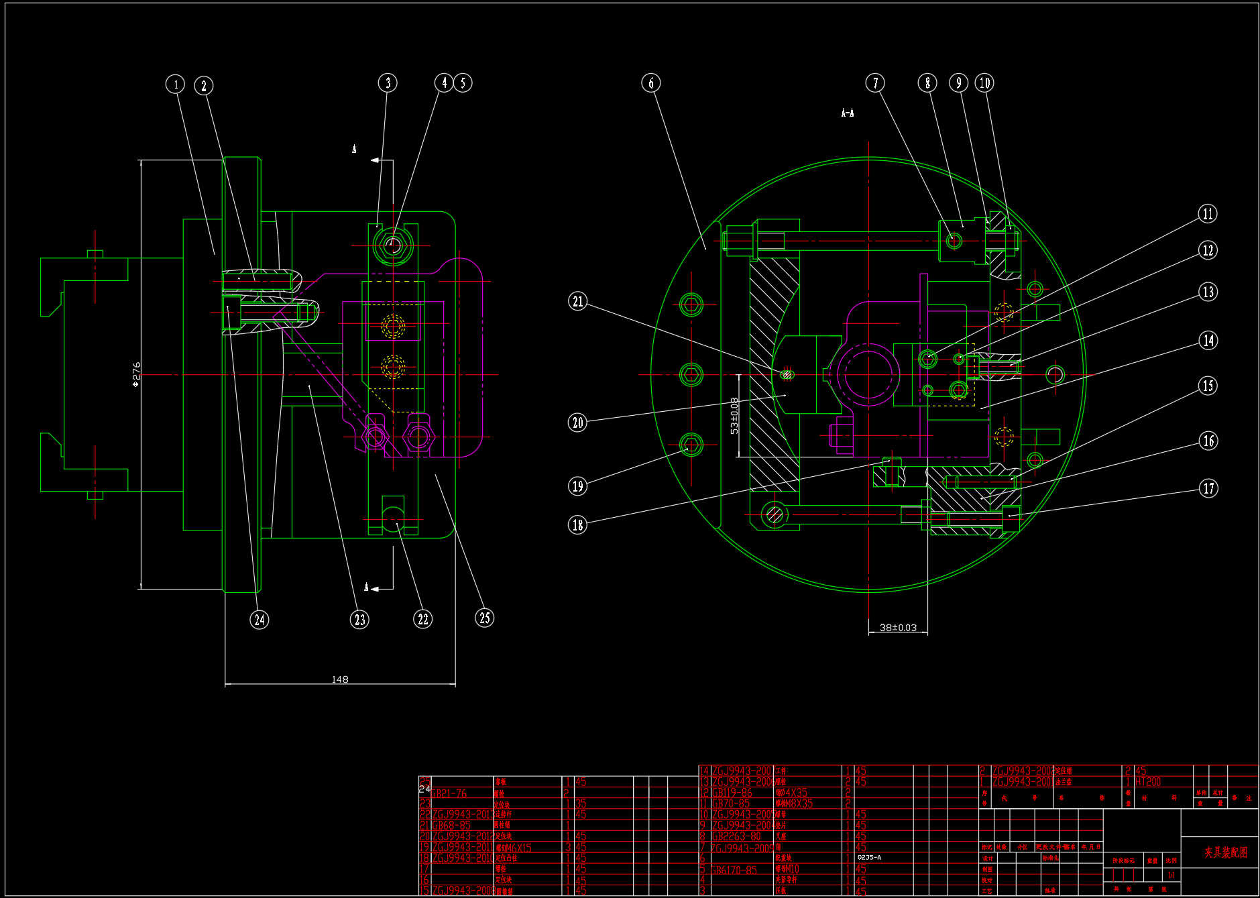1260x898 pixels.
Task: Click the 设计 title block label
Action: click(988, 858)
